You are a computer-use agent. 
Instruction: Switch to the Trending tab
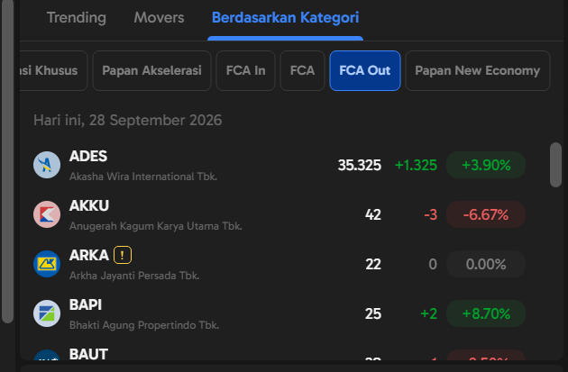77,17
